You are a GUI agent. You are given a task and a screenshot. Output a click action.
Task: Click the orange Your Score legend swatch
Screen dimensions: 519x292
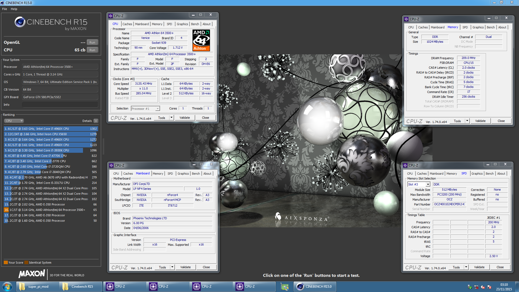(x=6, y=263)
